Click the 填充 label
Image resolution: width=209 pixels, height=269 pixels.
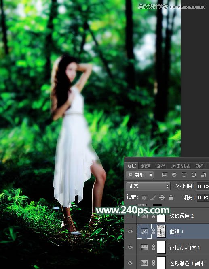coord(189,197)
